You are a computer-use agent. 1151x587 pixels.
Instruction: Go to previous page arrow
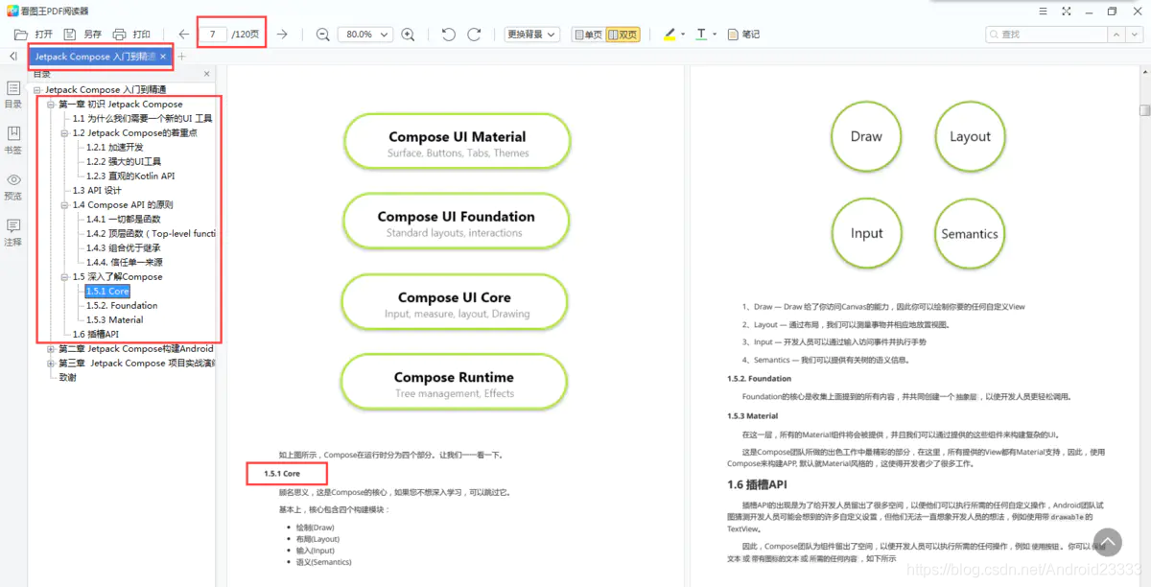(184, 35)
